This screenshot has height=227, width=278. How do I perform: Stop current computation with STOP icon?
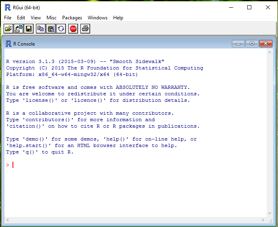73,29
